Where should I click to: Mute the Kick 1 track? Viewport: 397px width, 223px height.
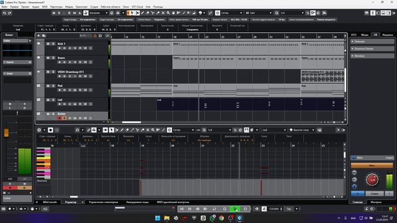[48, 44]
